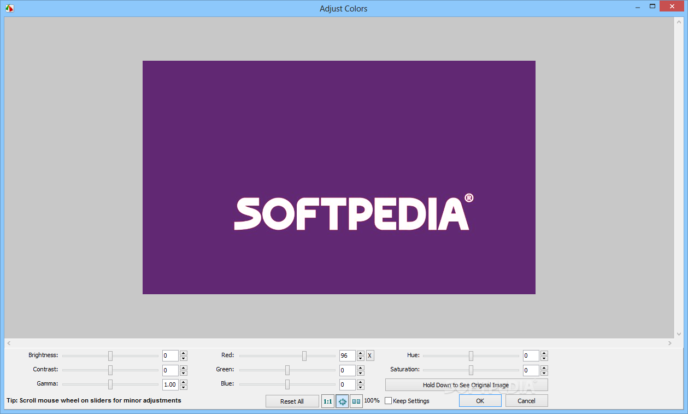The height and width of the screenshot is (414, 688).
Task: Click the Saturation slider handle
Action: coord(471,370)
